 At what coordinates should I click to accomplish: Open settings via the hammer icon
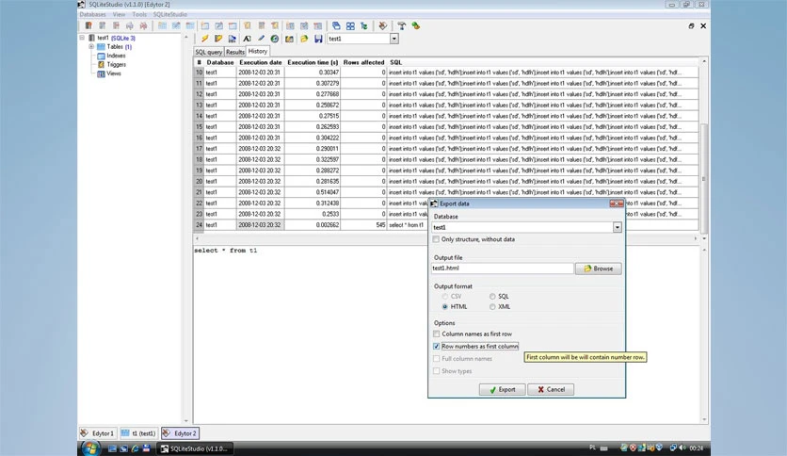(x=402, y=25)
